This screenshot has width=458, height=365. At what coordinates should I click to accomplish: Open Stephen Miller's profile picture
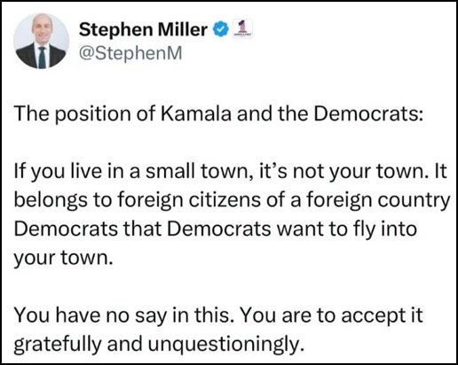coord(41,41)
